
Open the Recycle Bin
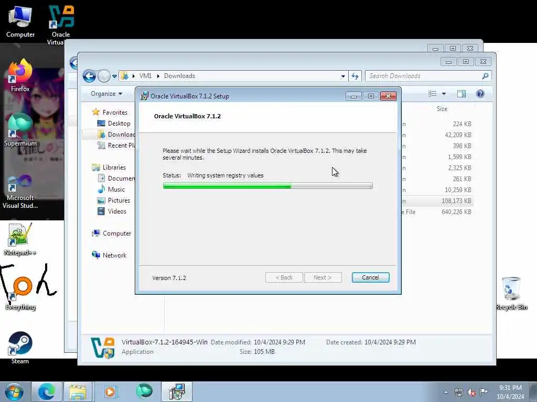[x=511, y=293]
